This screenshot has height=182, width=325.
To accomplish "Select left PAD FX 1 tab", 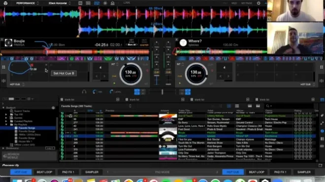I will (x=68, y=172).
